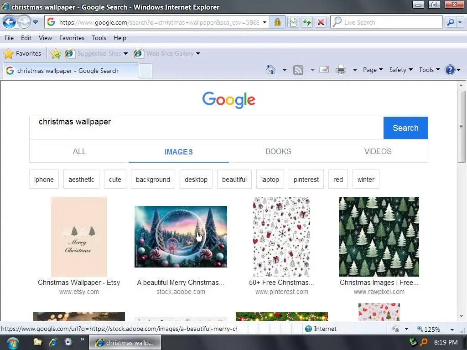467x350 pixels.
Task: Open the Tools menu in menu bar
Action: tap(99, 38)
